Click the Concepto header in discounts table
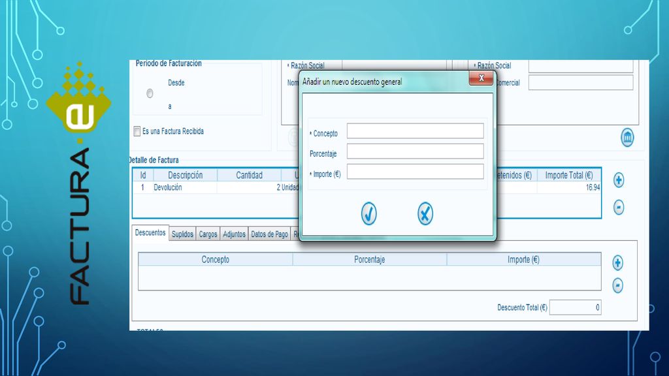Image resolution: width=669 pixels, height=376 pixels. (x=216, y=259)
